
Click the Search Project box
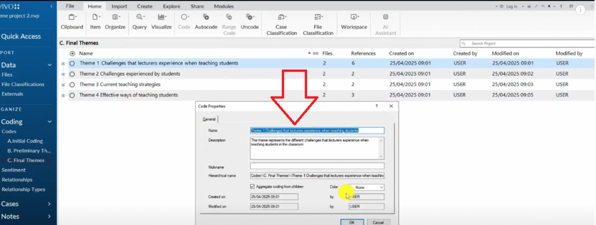(527, 44)
